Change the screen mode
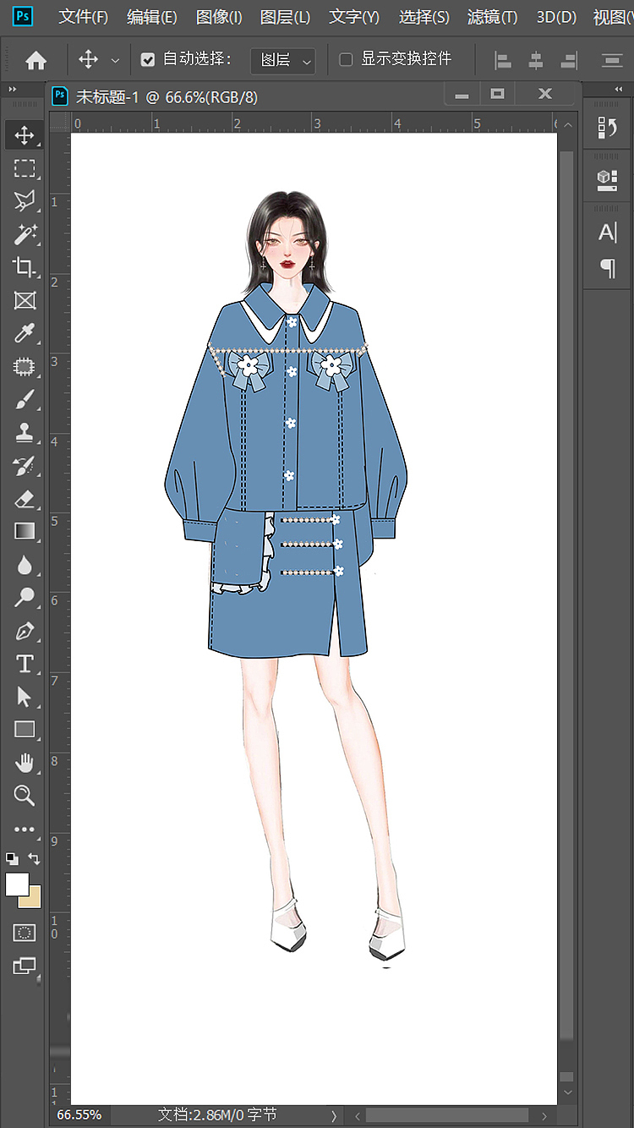The image size is (634, 1128). [x=25, y=966]
